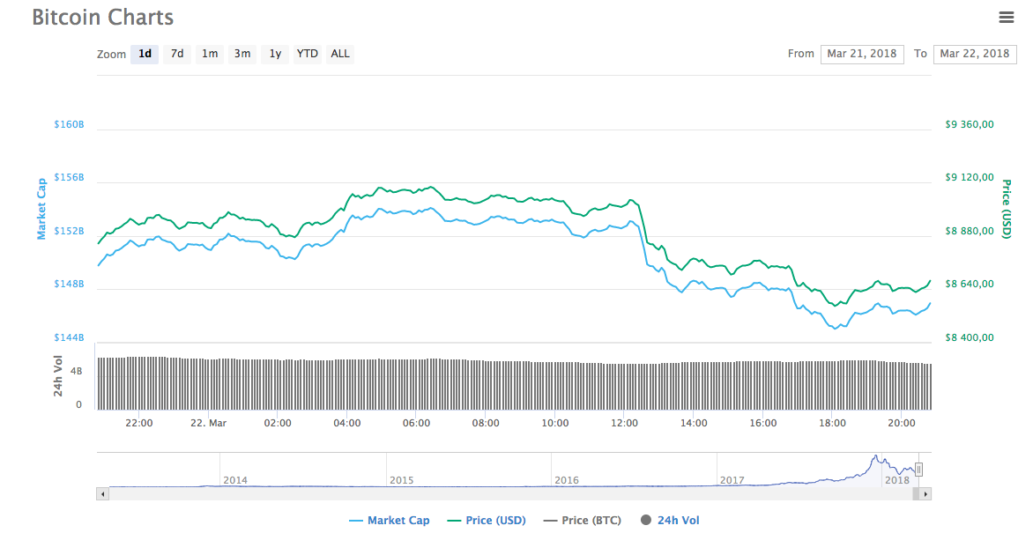Select the YTD zoom button

306,54
